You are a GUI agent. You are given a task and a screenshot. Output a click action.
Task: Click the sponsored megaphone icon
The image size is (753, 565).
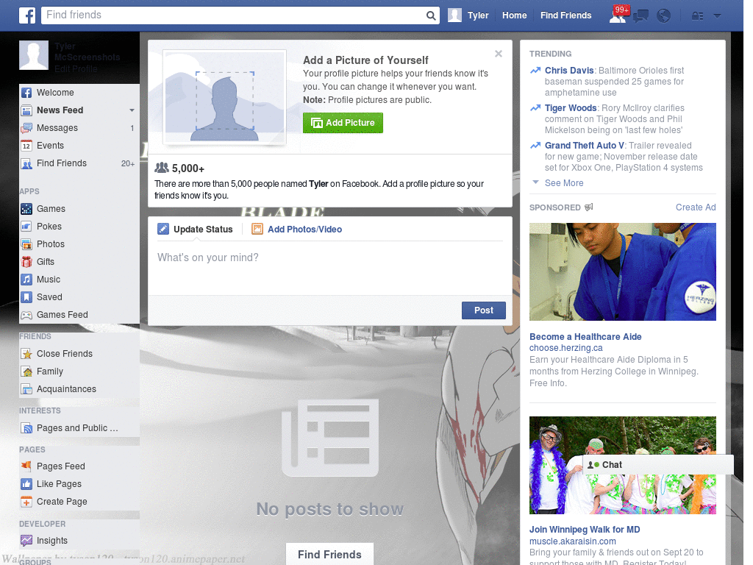click(x=589, y=207)
